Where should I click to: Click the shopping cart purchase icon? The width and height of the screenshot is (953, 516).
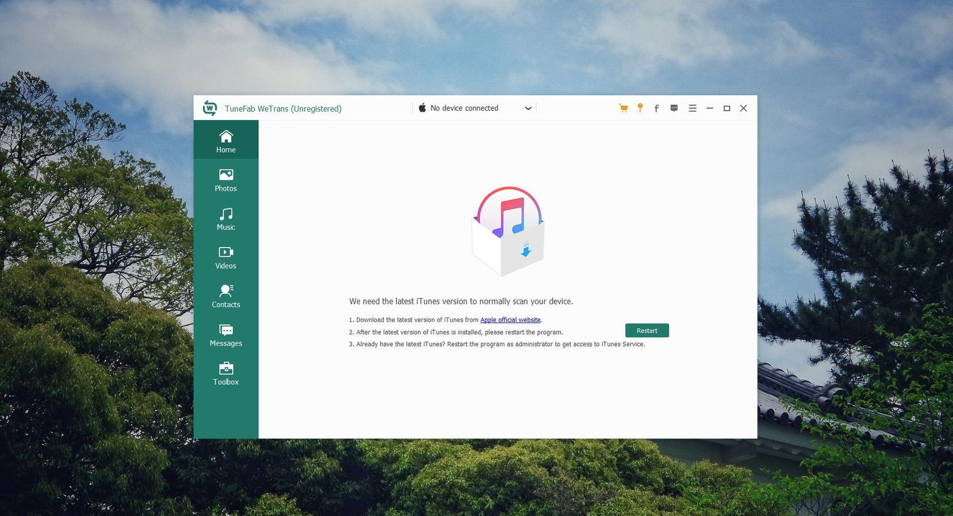point(623,108)
